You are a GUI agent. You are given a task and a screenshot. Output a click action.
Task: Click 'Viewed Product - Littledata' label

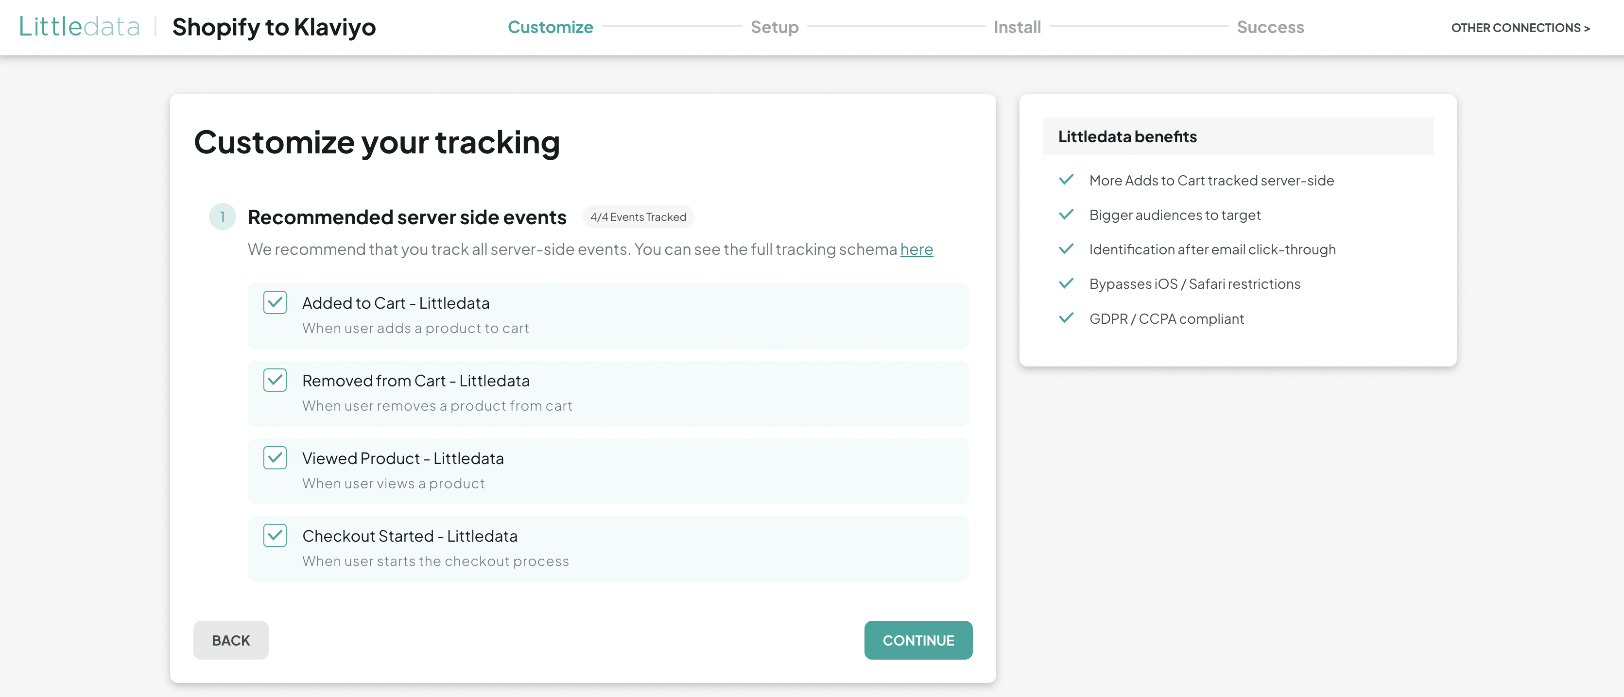[x=403, y=458]
